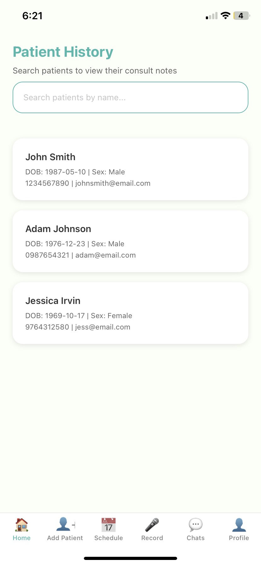
Task: Switch to the Chats tab label
Action: click(x=195, y=538)
